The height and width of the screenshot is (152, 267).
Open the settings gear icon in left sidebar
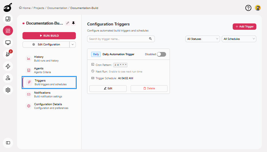[8, 90]
